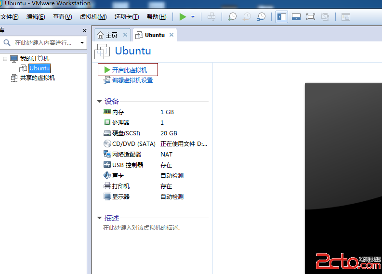
Task: Click the 声卡 sound card icon
Action: (107, 175)
